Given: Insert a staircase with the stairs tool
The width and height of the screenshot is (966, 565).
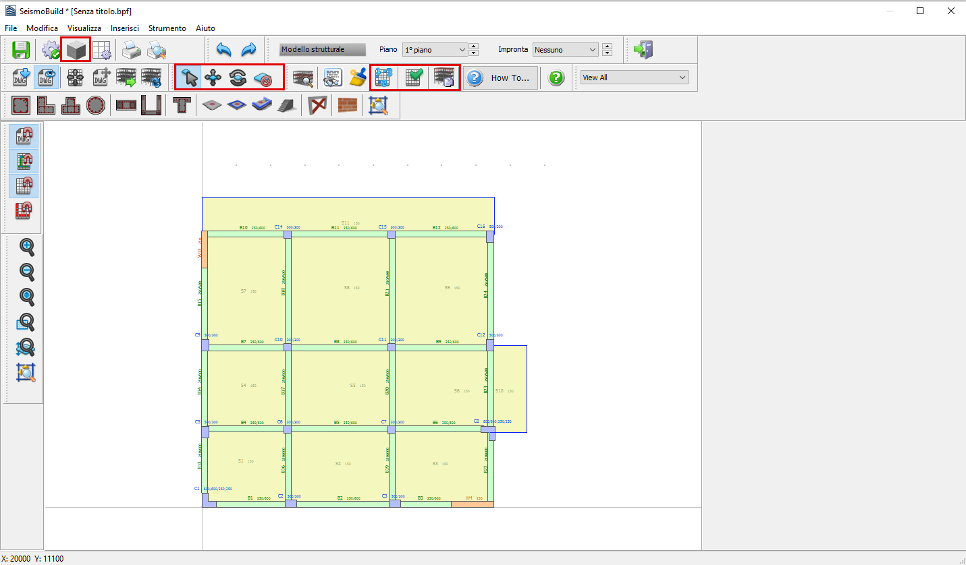Looking at the screenshot, I should (286, 106).
